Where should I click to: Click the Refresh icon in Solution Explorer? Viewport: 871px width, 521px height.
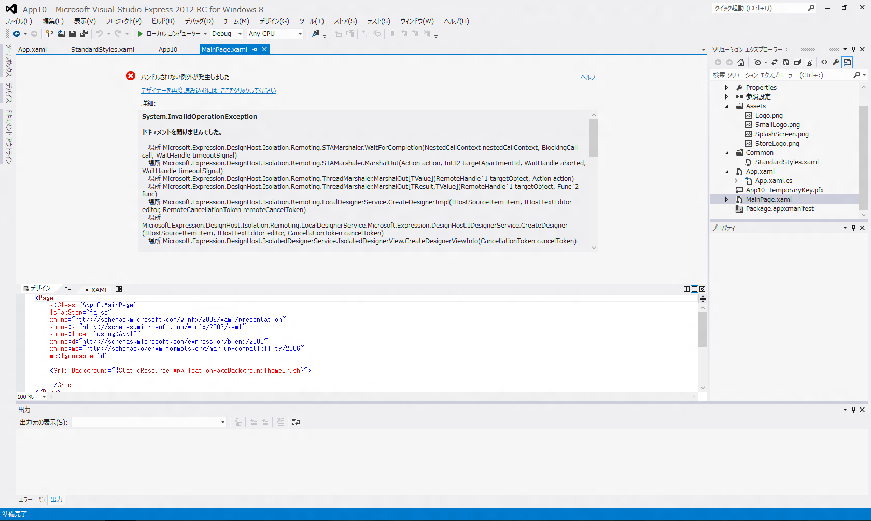coord(786,62)
